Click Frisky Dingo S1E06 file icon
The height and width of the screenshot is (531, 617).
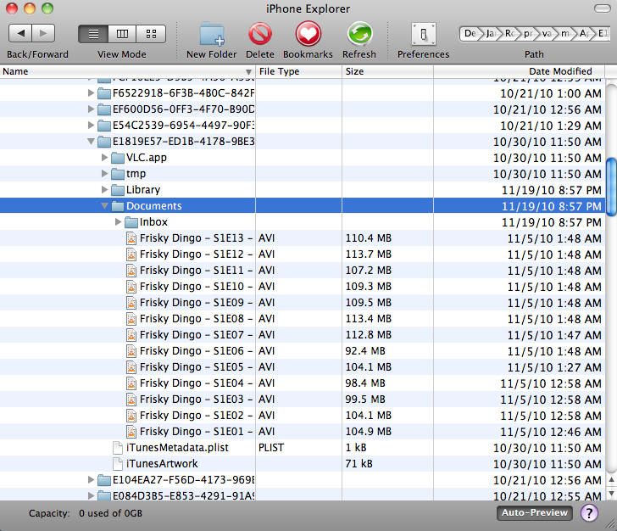pos(131,351)
